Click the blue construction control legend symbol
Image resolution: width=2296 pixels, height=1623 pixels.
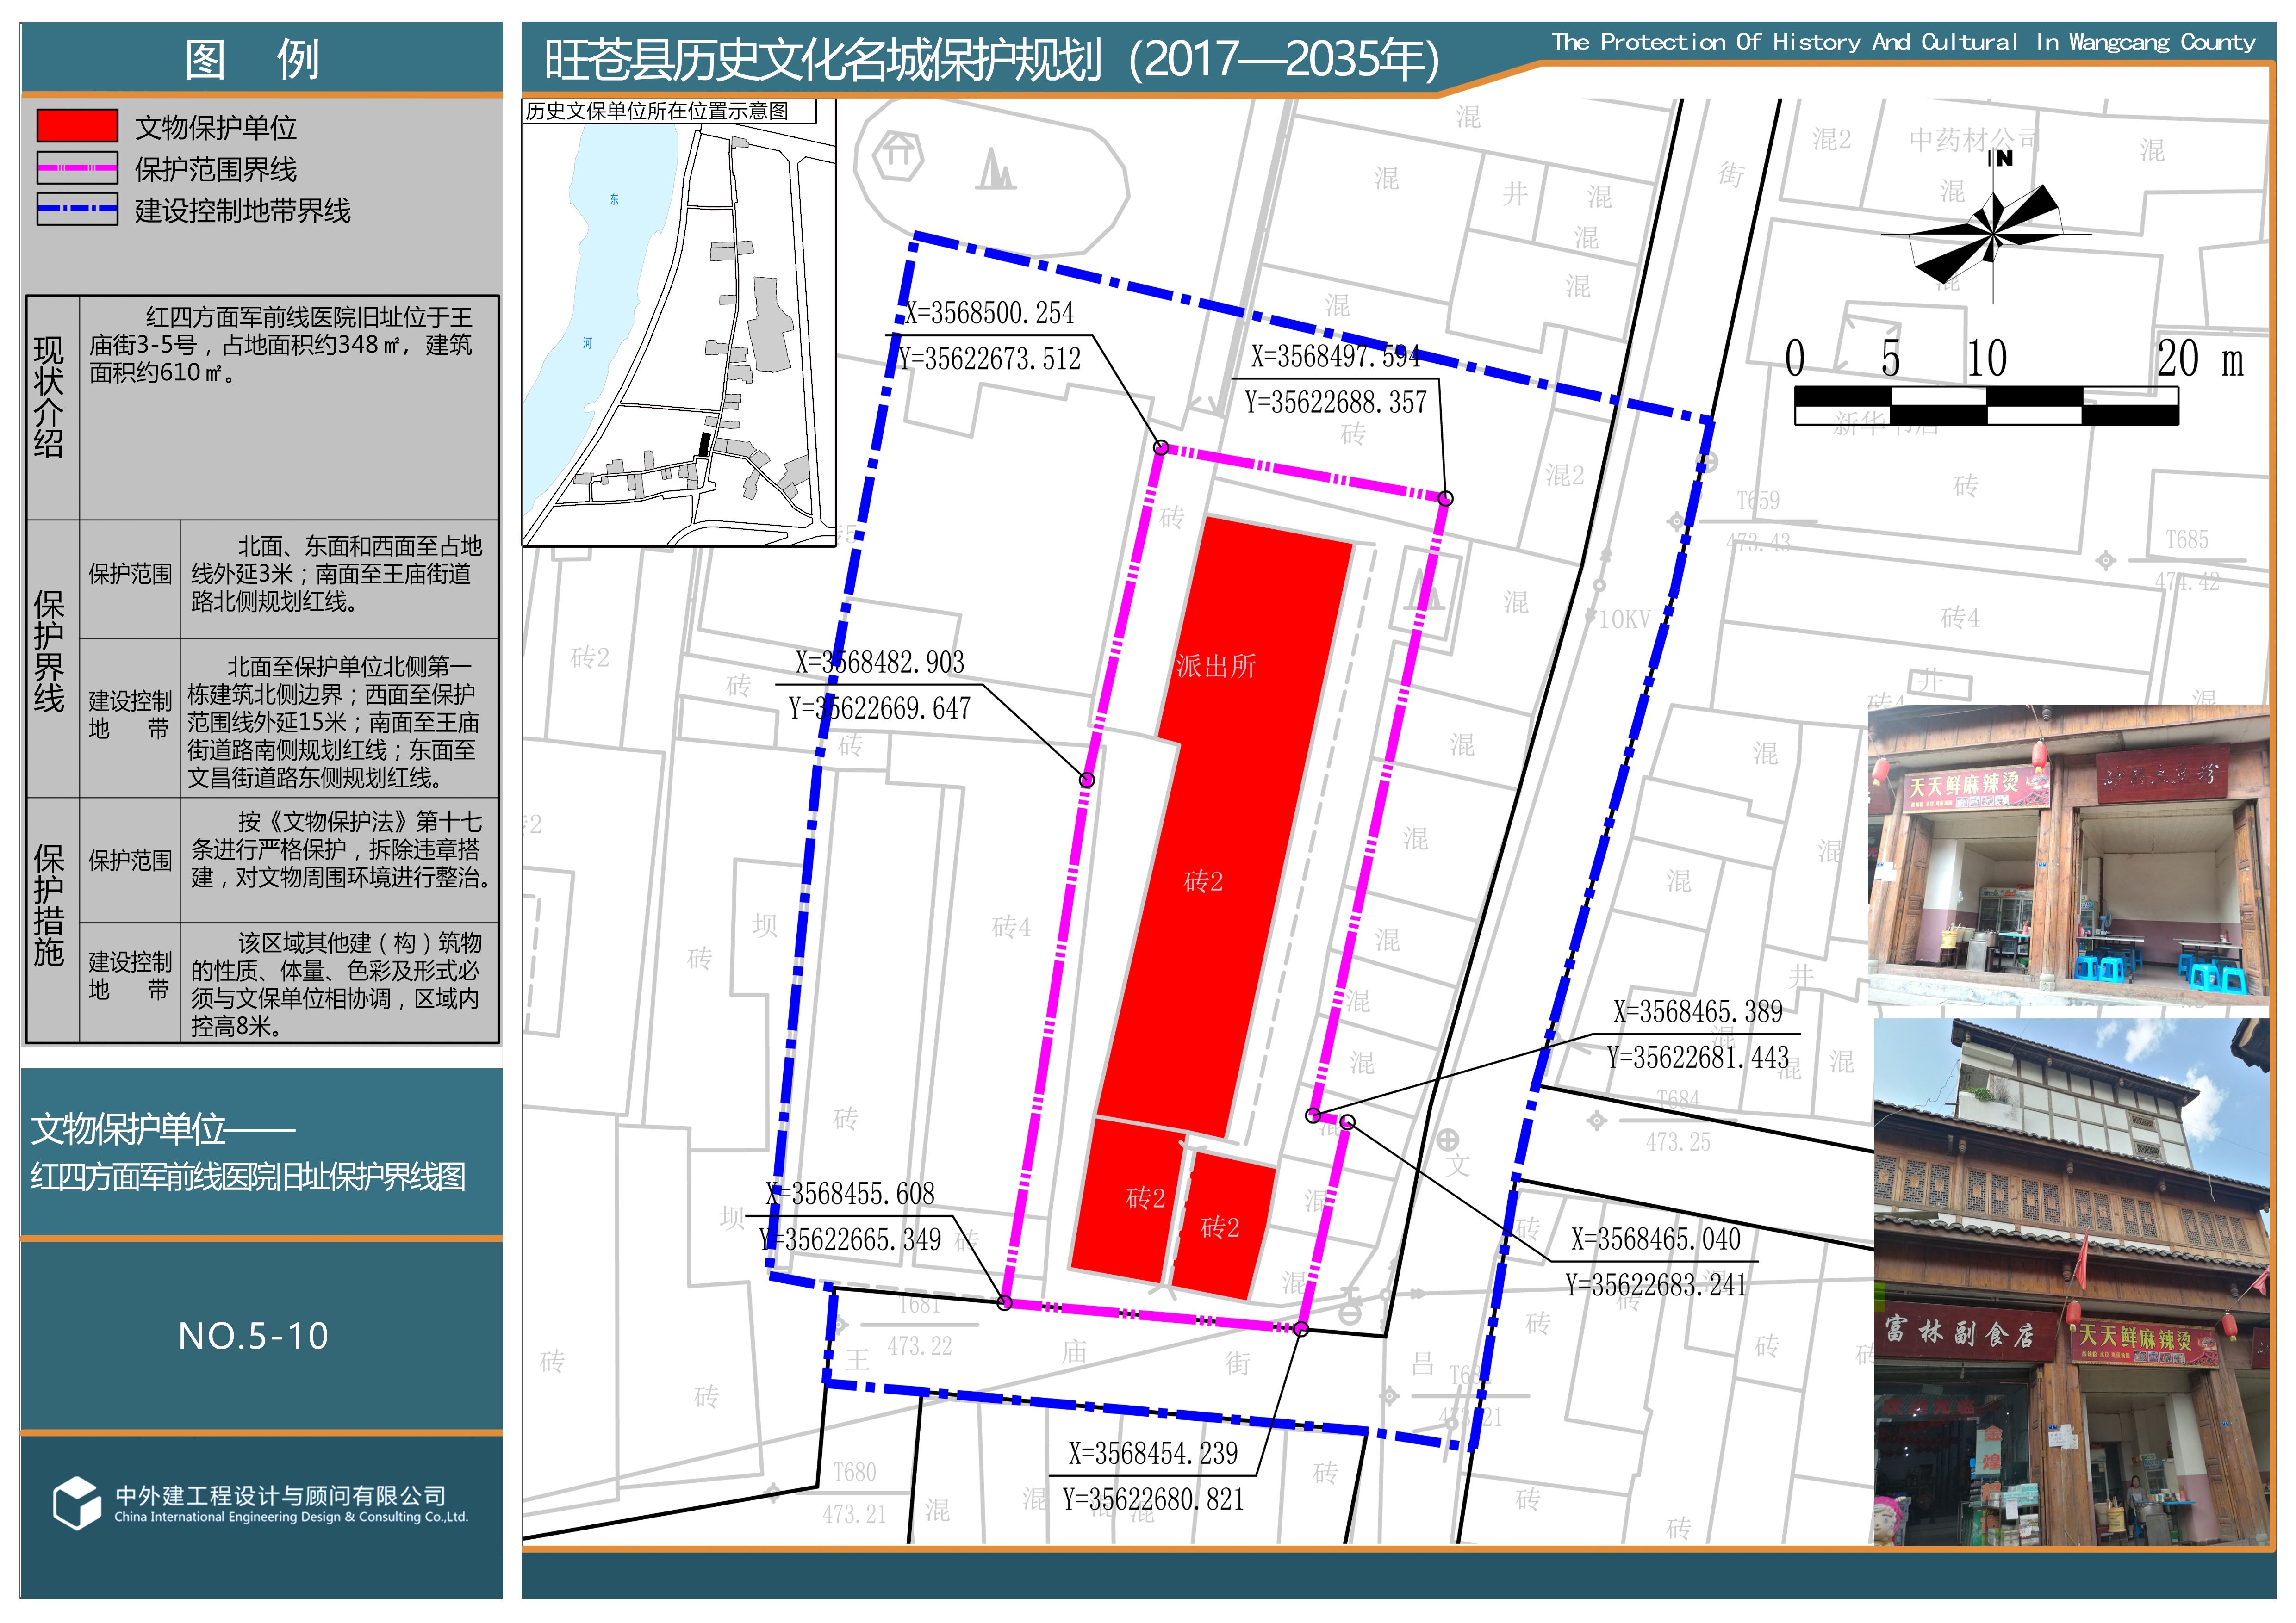pyautogui.click(x=77, y=209)
